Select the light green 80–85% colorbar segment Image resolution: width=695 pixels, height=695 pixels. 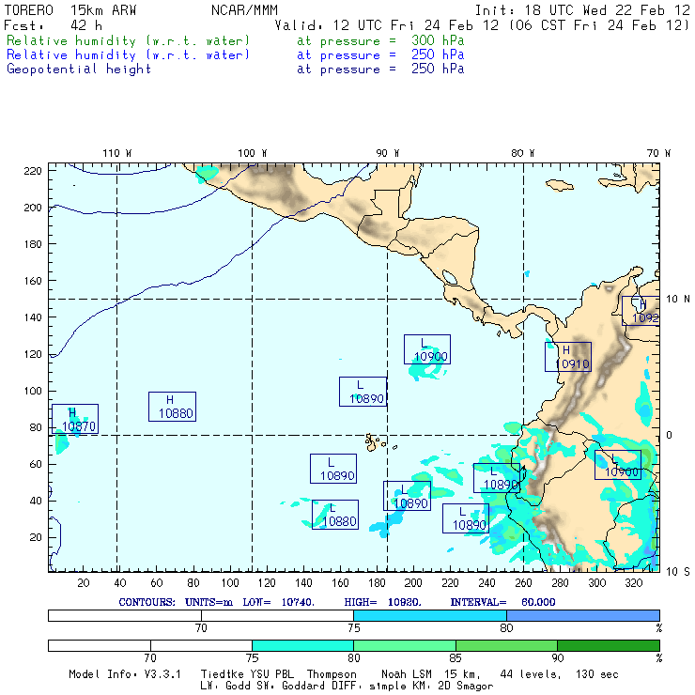405,645
